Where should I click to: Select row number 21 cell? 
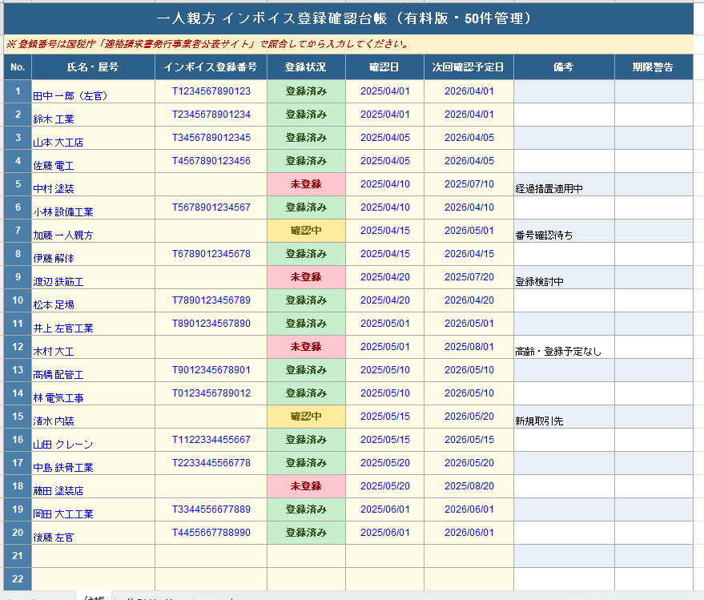(x=18, y=556)
